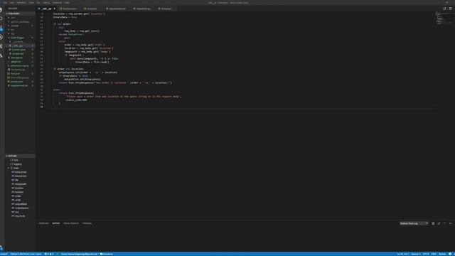Click the feedback smiley in the status bar
Viewport: 455px width, 256px height.
pyautogui.click(x=450, y=254)
